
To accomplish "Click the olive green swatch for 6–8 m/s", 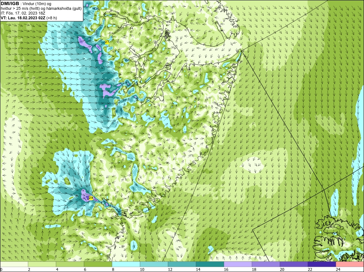I will pos(98,264).
